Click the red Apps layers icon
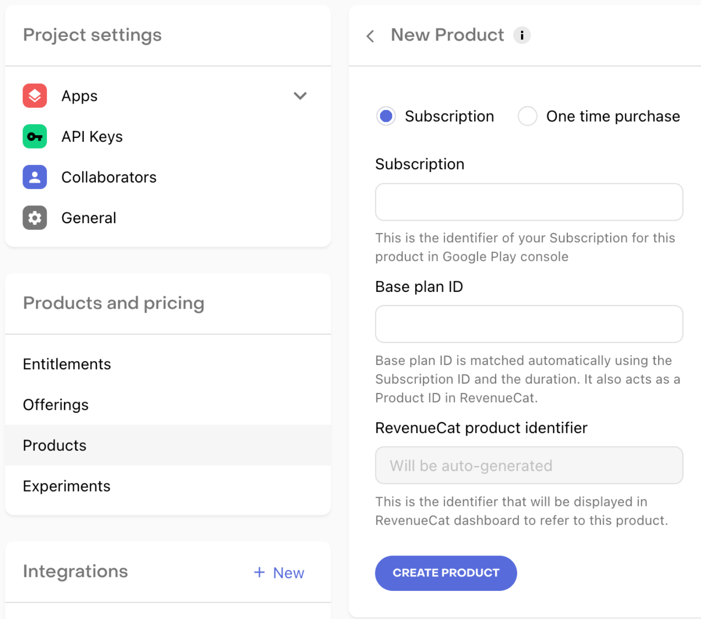Screen dimensions: 701x619 tap(35, 96)
